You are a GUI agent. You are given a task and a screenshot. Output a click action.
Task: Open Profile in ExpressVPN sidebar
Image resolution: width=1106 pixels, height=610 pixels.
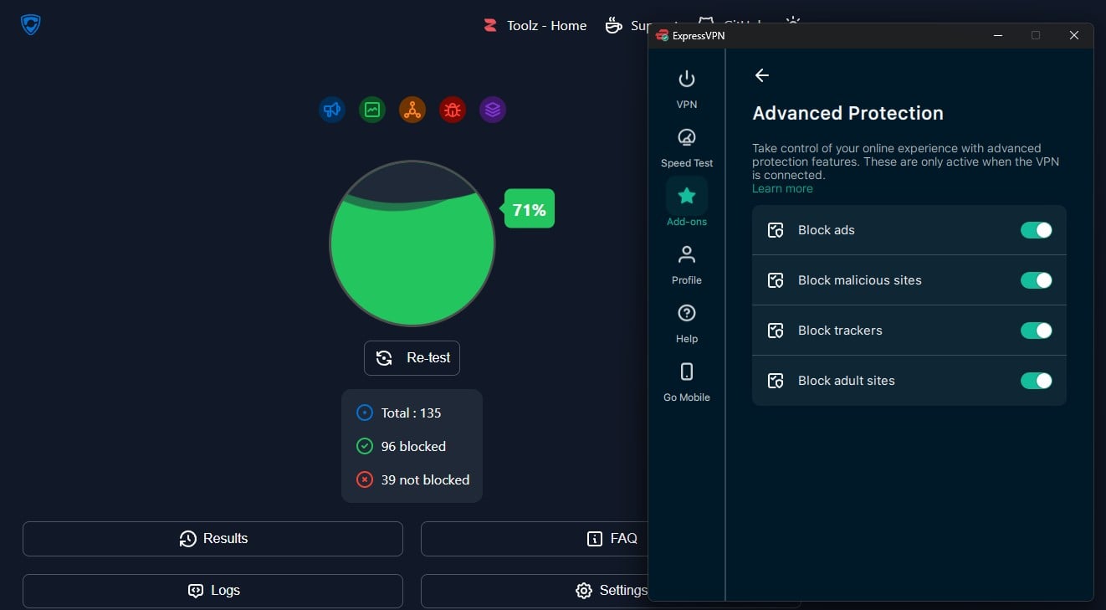(687, 264)
